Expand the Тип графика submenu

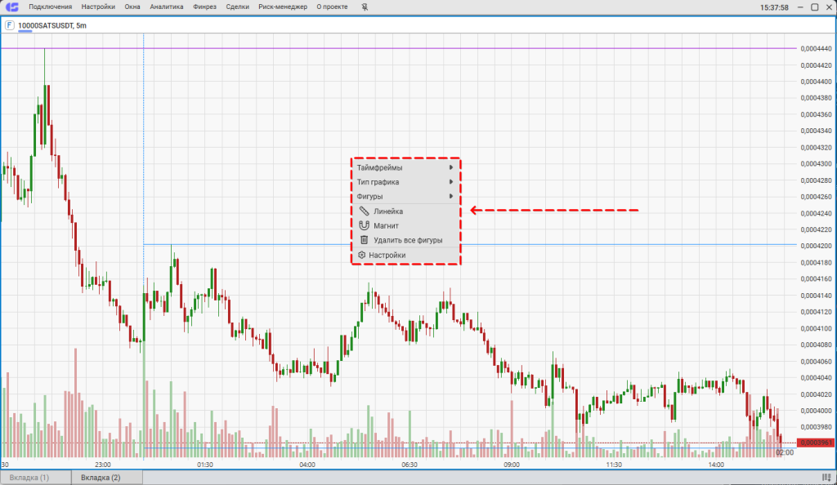point(406,182)
